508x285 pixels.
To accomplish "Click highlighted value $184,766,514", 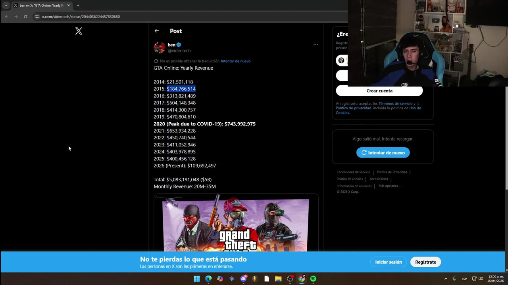I will 181,89.
